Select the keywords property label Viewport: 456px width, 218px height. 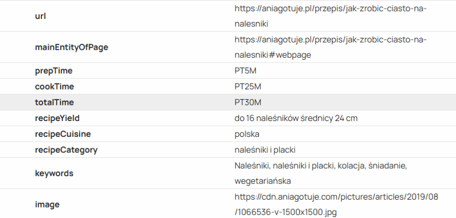[x=54, y=173]
